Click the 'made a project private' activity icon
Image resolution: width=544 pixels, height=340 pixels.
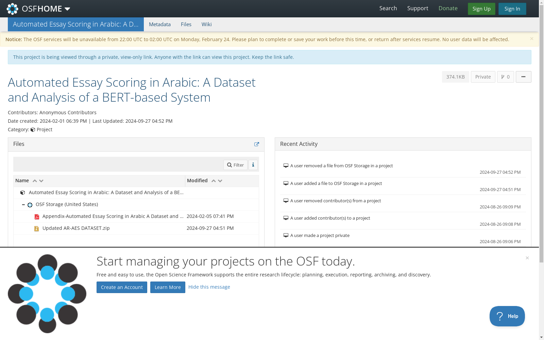coord(286,235)
